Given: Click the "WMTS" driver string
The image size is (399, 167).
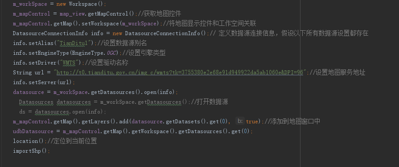Looking at the screenshot, I should click(x=69, y=63).
